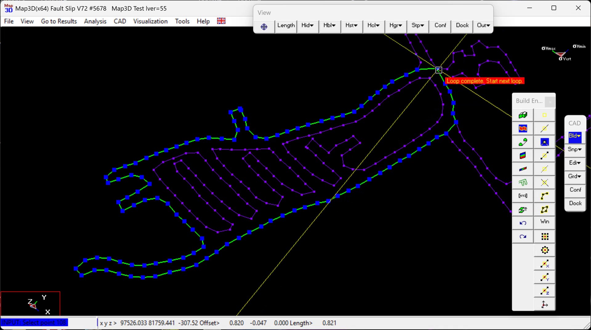Click the undo arrow in Build panel
591x330 pixels.
[523, 223]
